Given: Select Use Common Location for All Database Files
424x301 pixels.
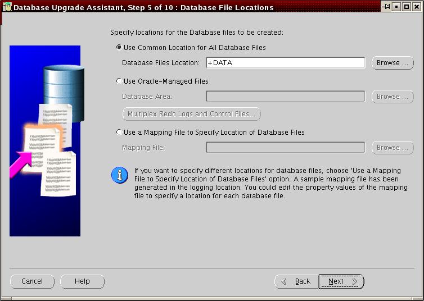Looking at the screenshot, I should [x=119, y=48].
